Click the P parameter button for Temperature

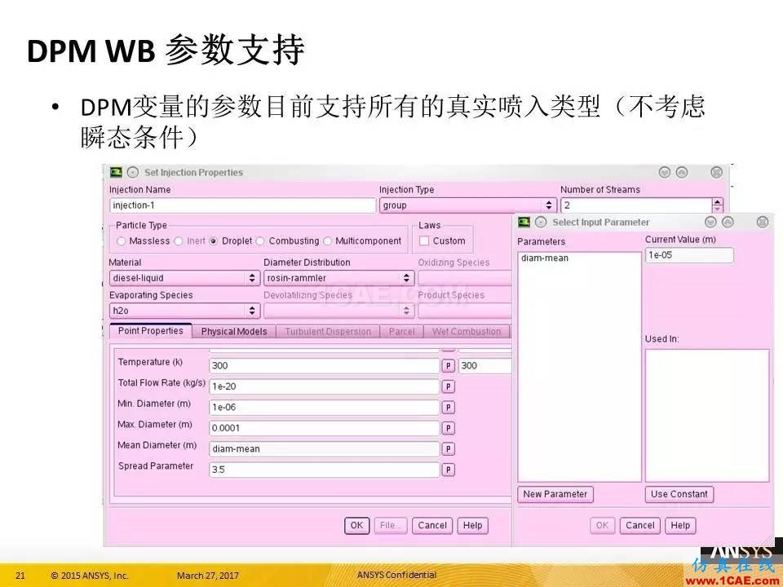coord(449,366)
